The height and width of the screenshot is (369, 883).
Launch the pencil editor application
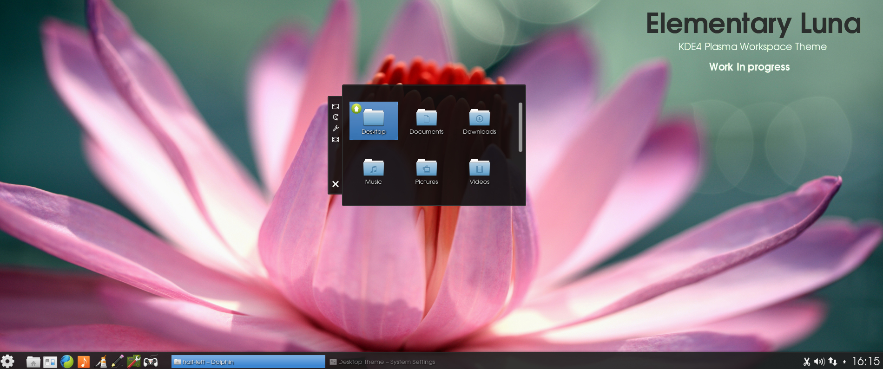[x=118, y=362]
